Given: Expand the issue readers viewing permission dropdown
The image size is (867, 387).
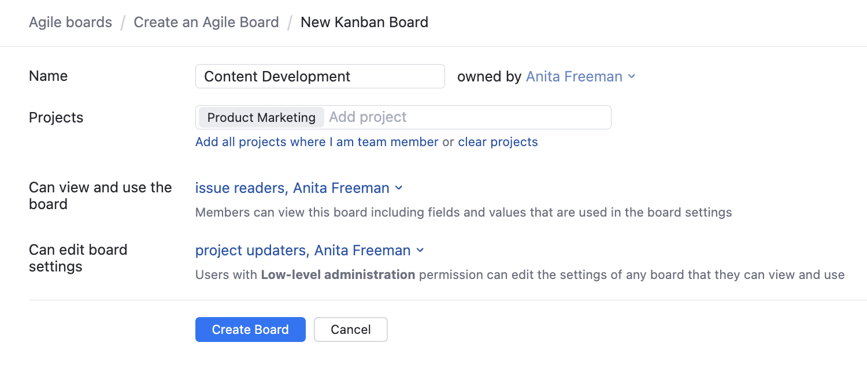Looking at the screenshot, I should tap(292, 188).
